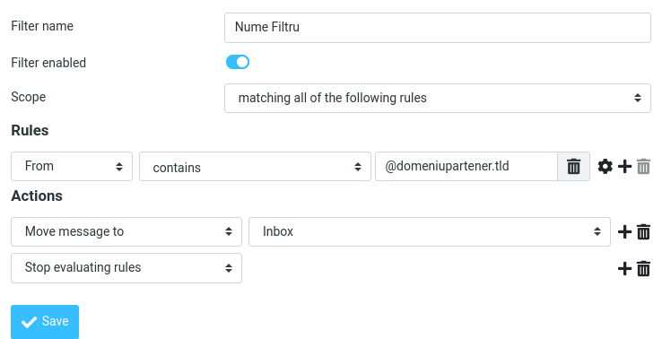Open the Move message to action dropdown
Screen dimensions: 662x339
[x=126, y=231]
